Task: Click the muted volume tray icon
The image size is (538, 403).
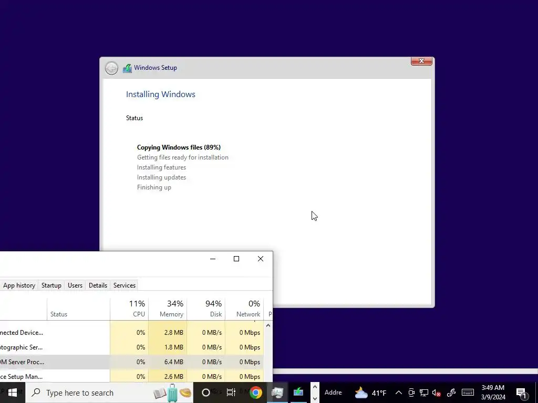Action: [437, 393]
